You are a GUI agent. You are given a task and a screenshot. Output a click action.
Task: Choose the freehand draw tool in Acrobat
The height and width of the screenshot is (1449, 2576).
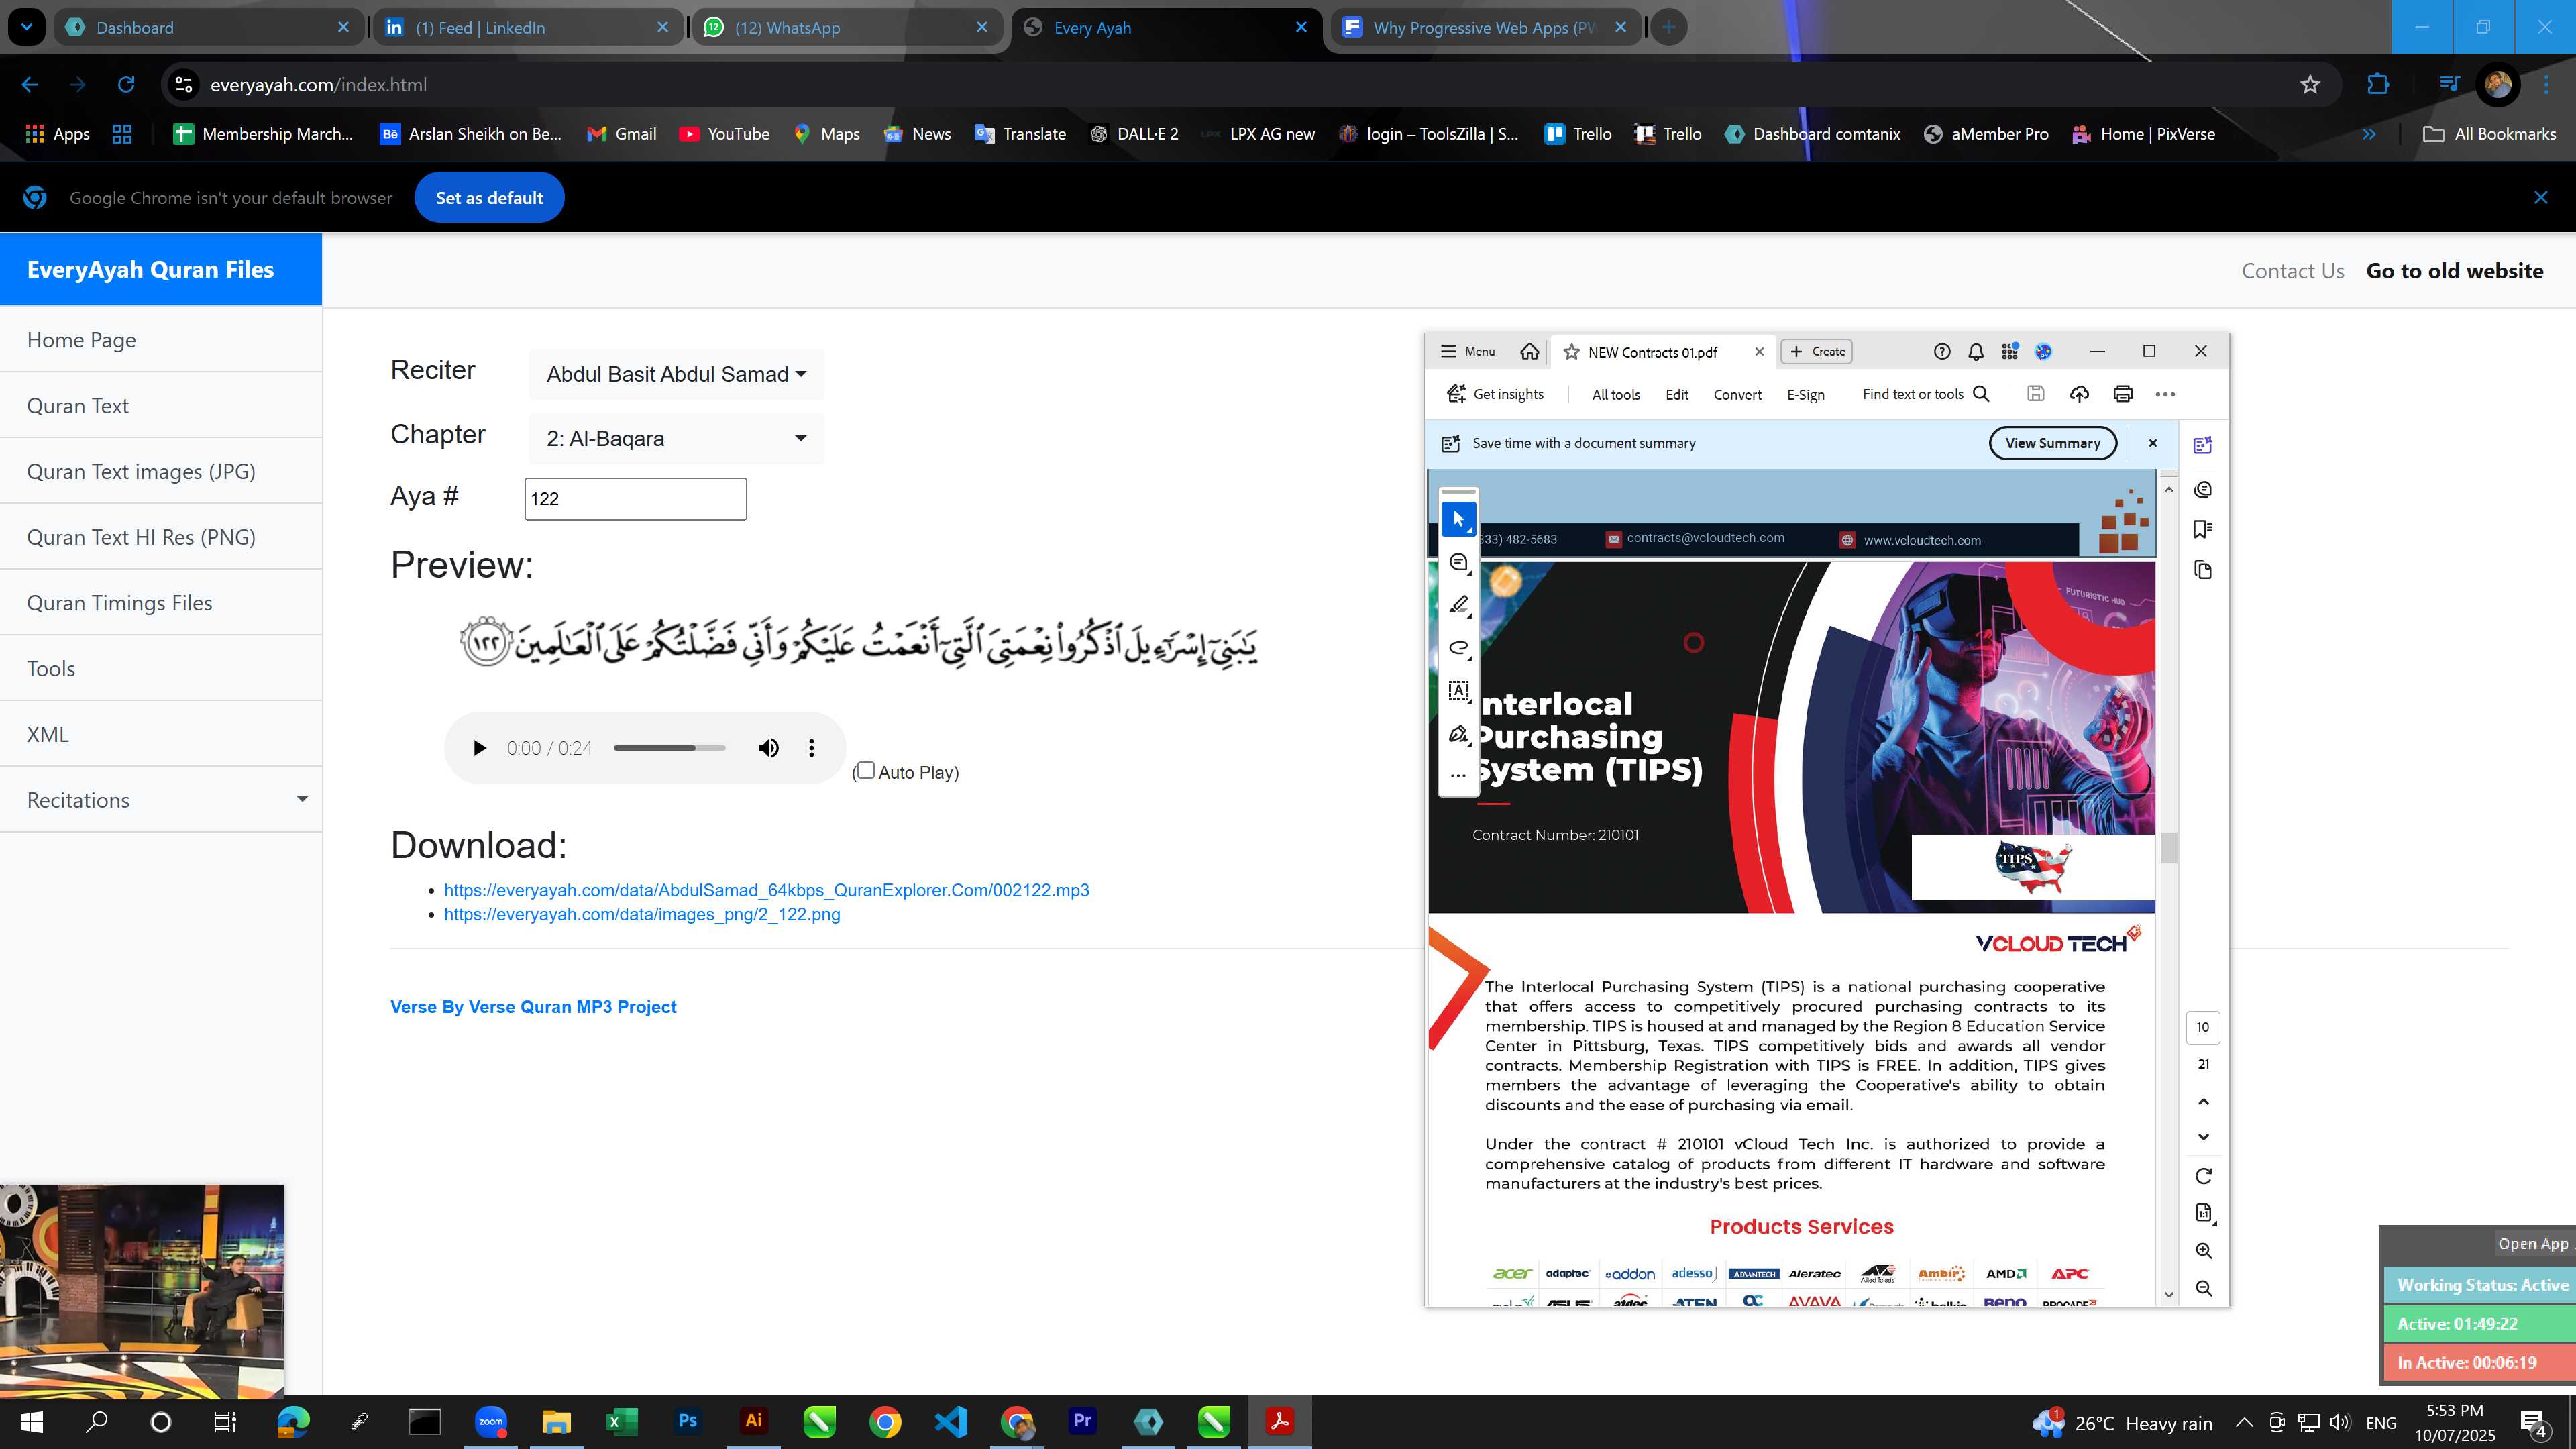pos(1459,648)
